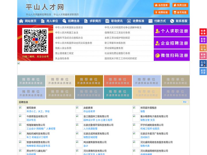This screenshot has height=155, width=207.
Task: Open 桥西超市蛋糕房 company listing
Action: (x=148, y=108)
